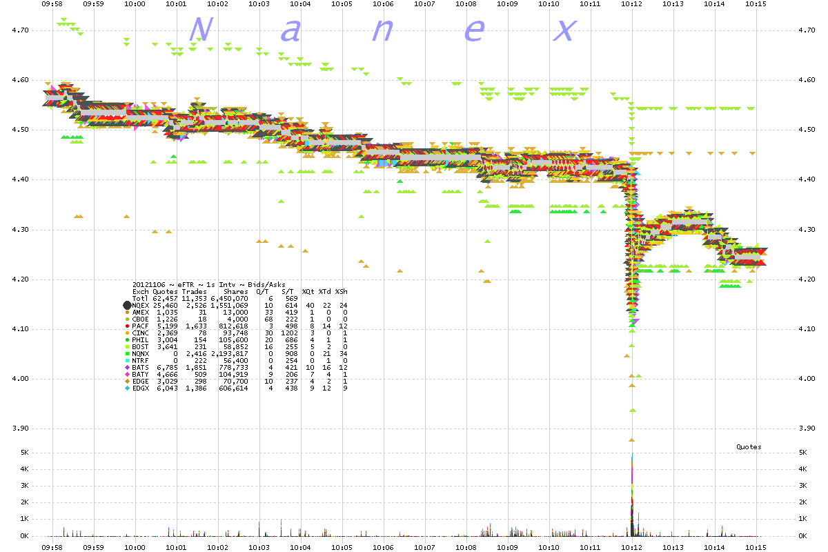Select the purple BATS diamond marker
This screenshot has height=552, width=828.
(x=127, y=368)
